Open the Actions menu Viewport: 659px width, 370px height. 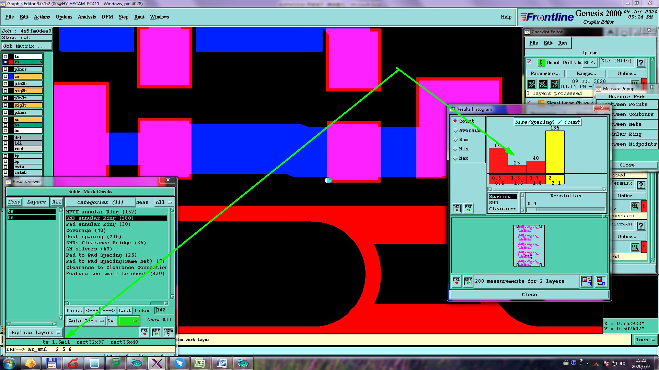click(42, 17)
